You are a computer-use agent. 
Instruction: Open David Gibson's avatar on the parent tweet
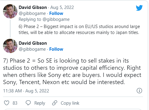click(10, 11)
